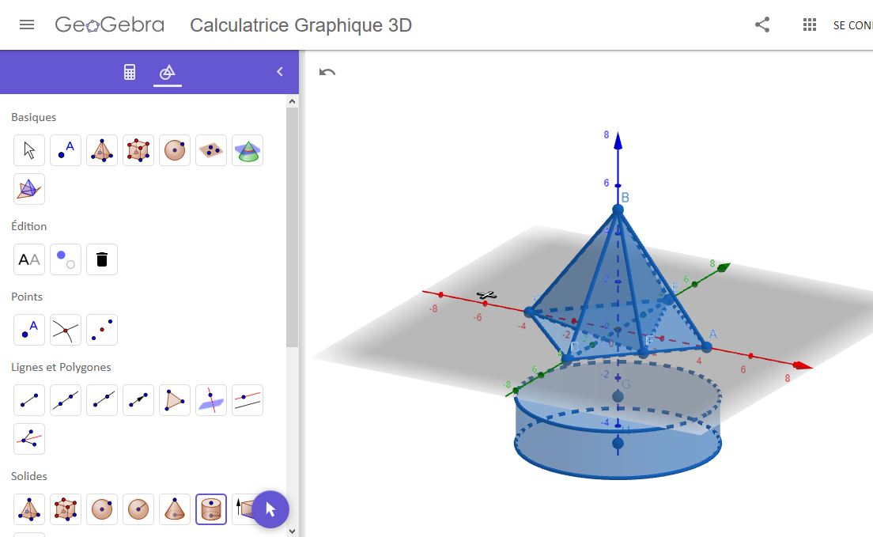Select the Plane through three points tool
This screenshot has height=537, width=873.
click(x=211, y=150)
